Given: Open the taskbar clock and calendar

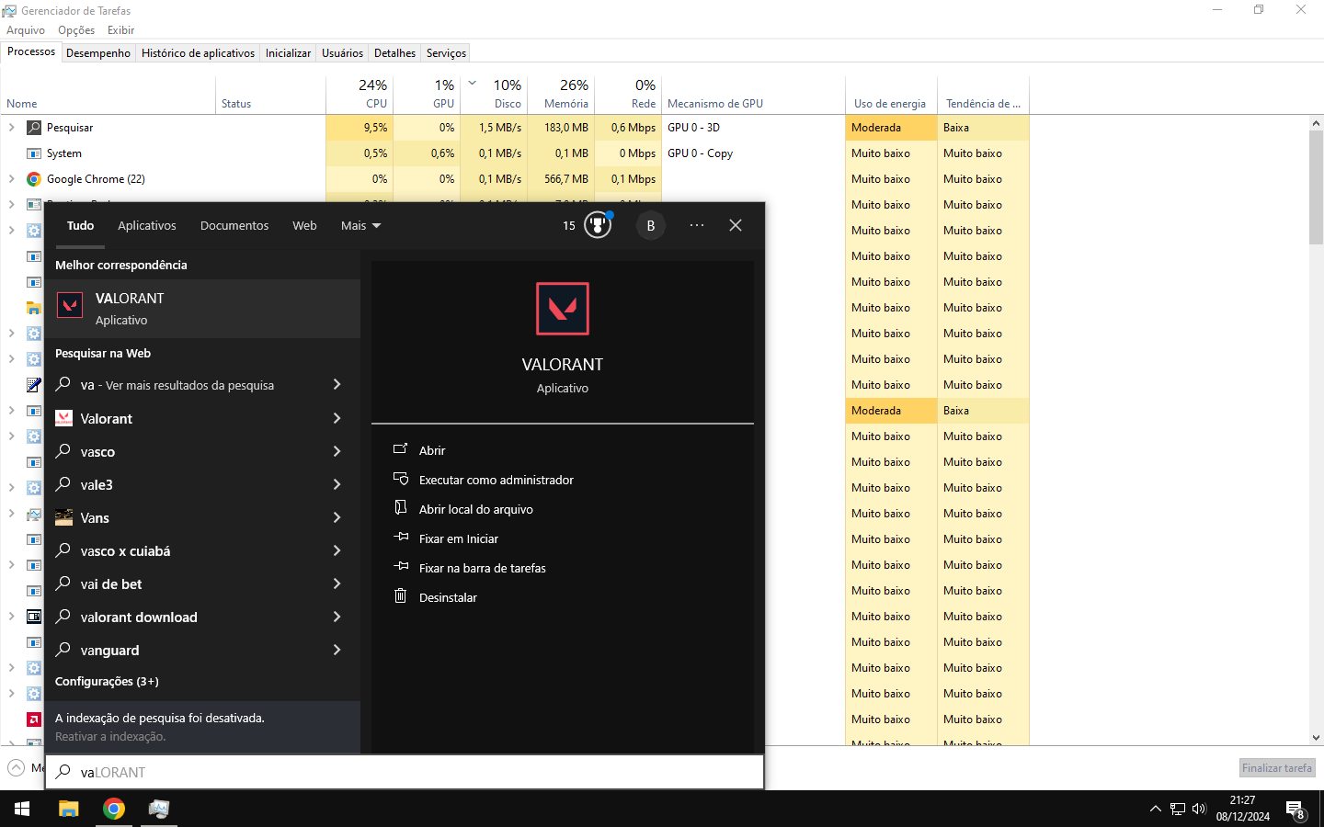Looking at the screenshot, I should 1243,809.
